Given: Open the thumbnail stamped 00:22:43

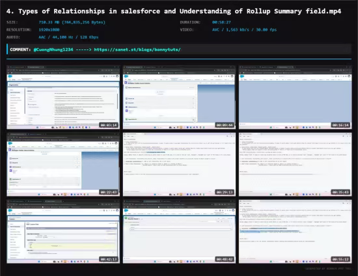Looking at the screenshot, I should click(x=63, y=165).
